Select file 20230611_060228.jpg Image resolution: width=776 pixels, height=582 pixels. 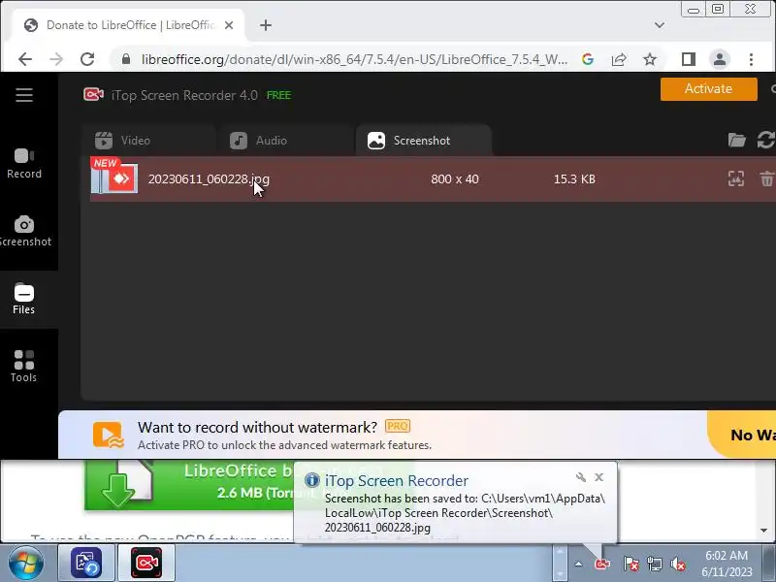(433, 179)
